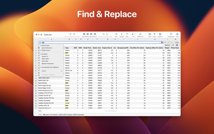Click the fourth Add Rows and Columns icon
Image resolution: width=214 pixels, height=134 pixels.
coord(95,34)
